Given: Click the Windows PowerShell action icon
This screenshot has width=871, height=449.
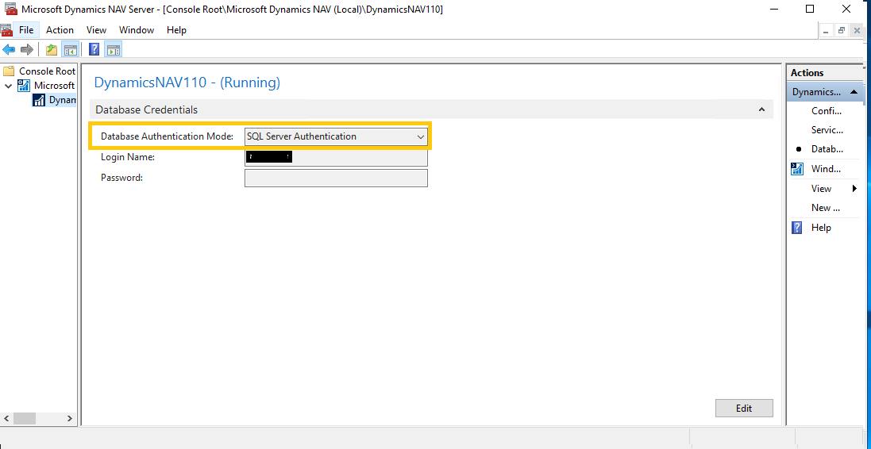Looking at the screenshot, I should 797,169.
